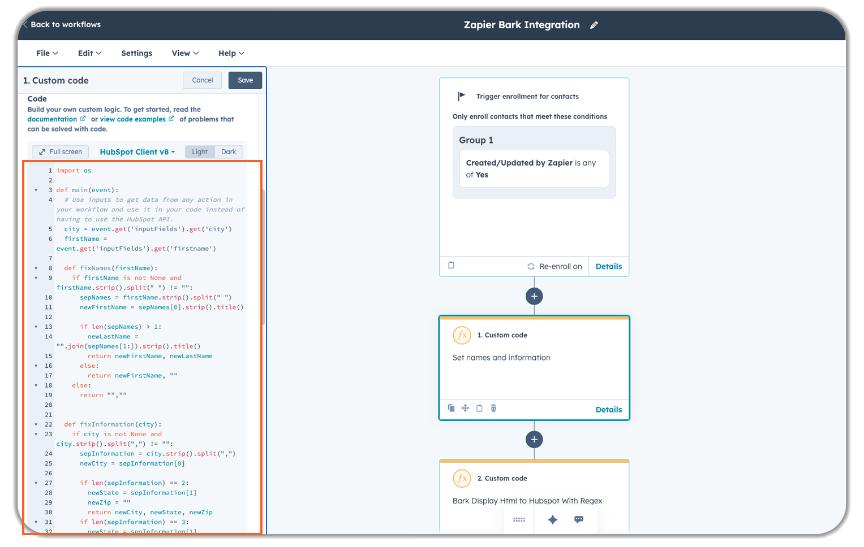Viewport: 864px width, 547px height.
Task: Collapse the fixNames function fold arrow at line 8
Action: click(x=36, y=268)
